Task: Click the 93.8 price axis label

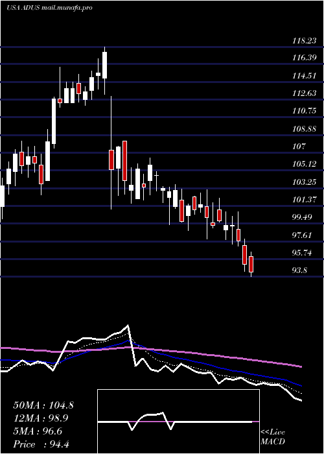Action: click(x=301, y=270)
